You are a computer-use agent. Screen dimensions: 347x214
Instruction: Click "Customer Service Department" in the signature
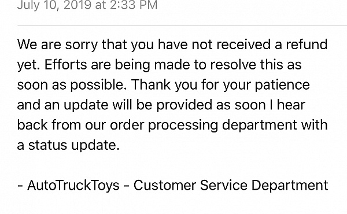(231, 185)
